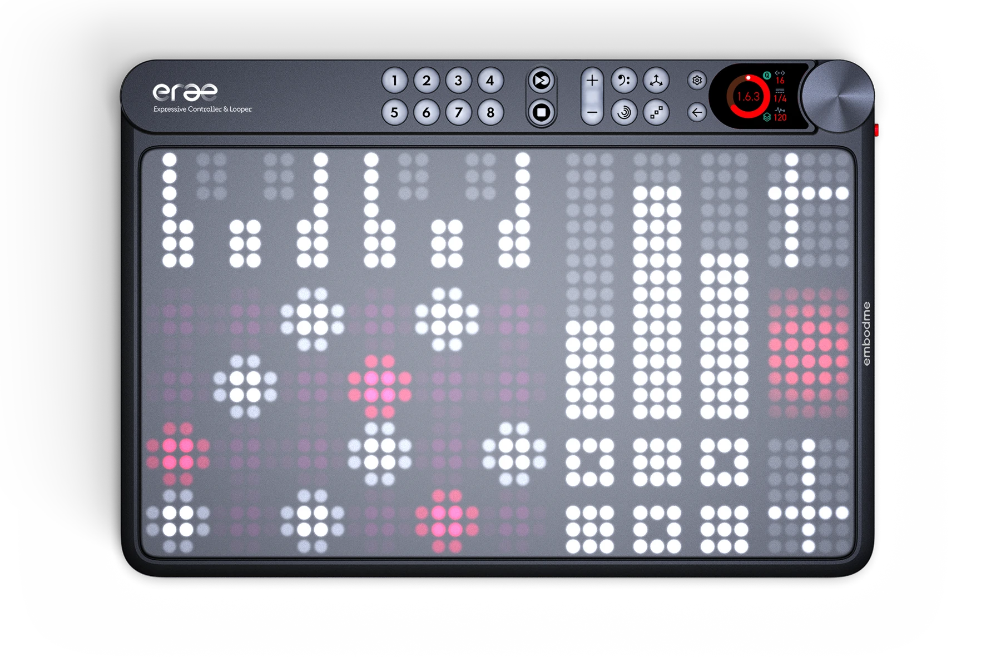
Task: Click the large rotary encoder knob
Action: click(x=837, y=97)
